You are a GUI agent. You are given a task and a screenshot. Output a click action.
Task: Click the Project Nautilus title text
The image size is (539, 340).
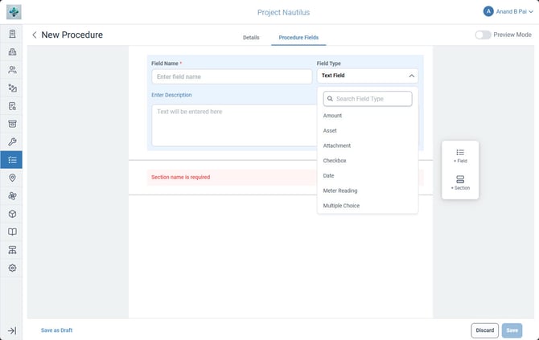coord(284,12)
